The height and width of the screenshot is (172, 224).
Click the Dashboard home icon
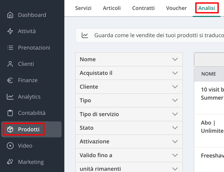pyautogui.click(x=10, y=15)
